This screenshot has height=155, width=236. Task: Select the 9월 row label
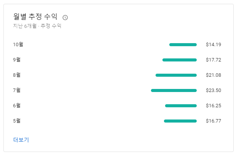(x=17, y=60)
